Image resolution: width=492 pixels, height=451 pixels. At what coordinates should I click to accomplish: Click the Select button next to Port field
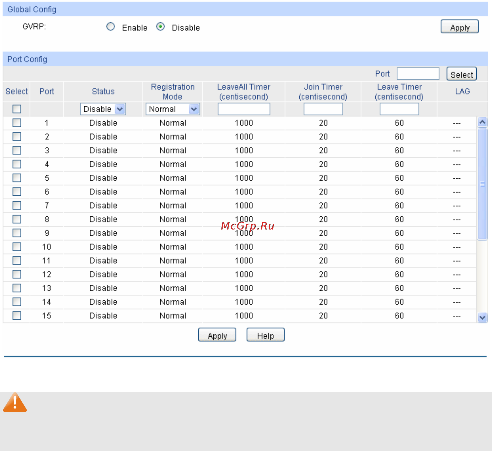pyautogui.click(x=462, y=74)
